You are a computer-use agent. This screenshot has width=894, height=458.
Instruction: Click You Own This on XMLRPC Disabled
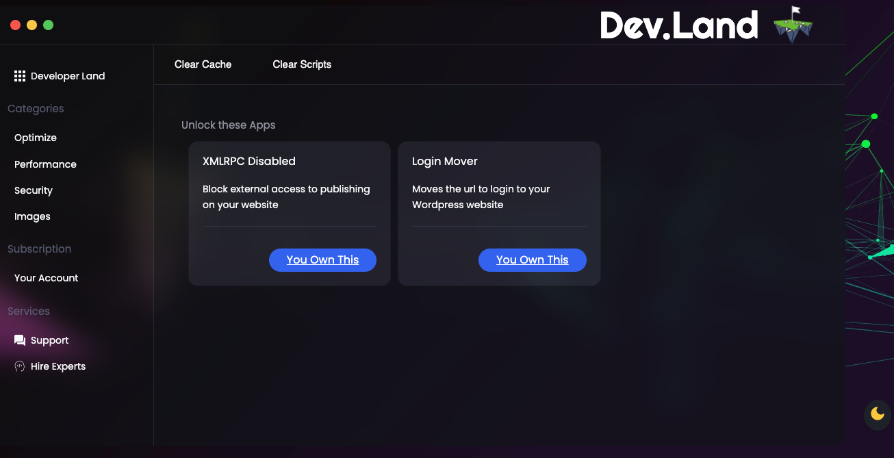click(x=322, y=260)
